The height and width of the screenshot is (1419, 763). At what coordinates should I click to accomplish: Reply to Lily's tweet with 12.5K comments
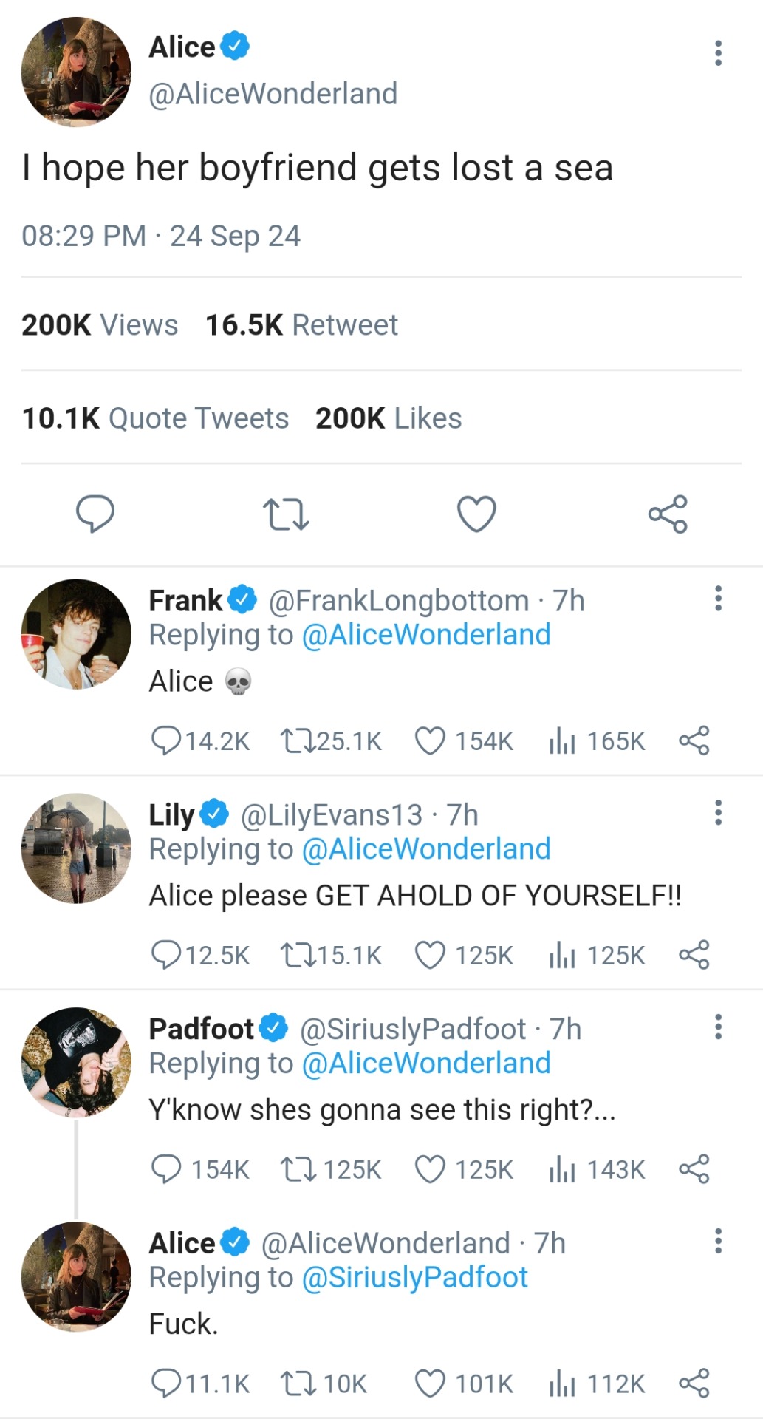(x=165, y=955)
